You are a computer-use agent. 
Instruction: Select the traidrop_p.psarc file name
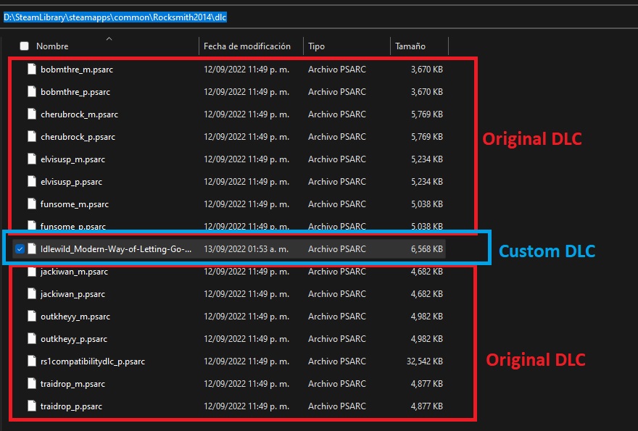point(71,406)
